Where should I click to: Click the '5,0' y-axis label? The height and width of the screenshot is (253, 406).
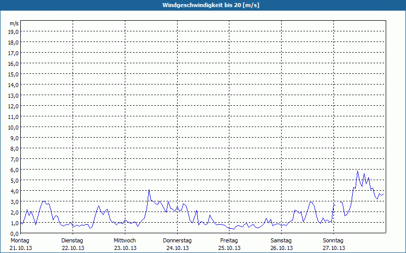click(x=14, y=181)
